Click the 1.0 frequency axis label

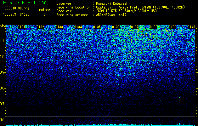point(3,57)
